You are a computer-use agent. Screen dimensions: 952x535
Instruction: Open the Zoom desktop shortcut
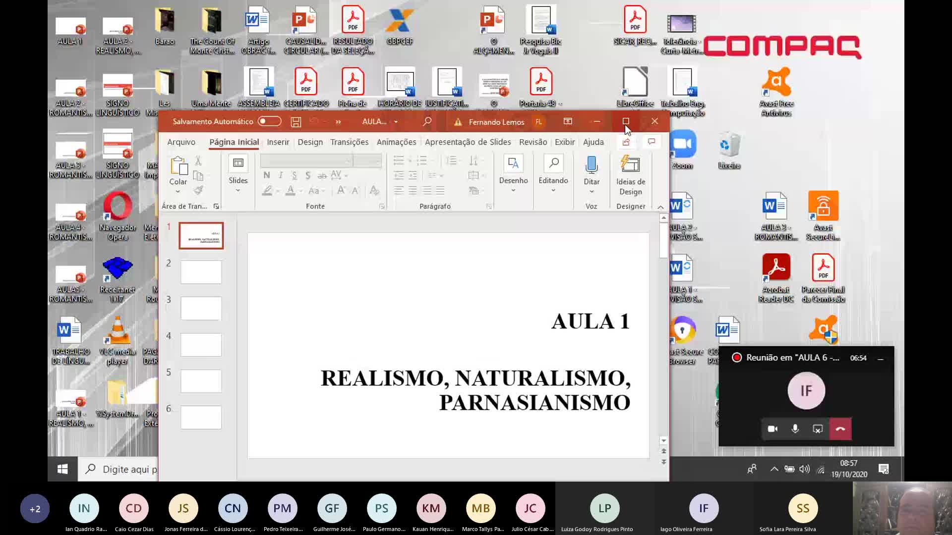tap(682, 150)
